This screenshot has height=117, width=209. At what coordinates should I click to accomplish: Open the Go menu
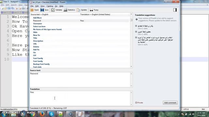[56, 6]
